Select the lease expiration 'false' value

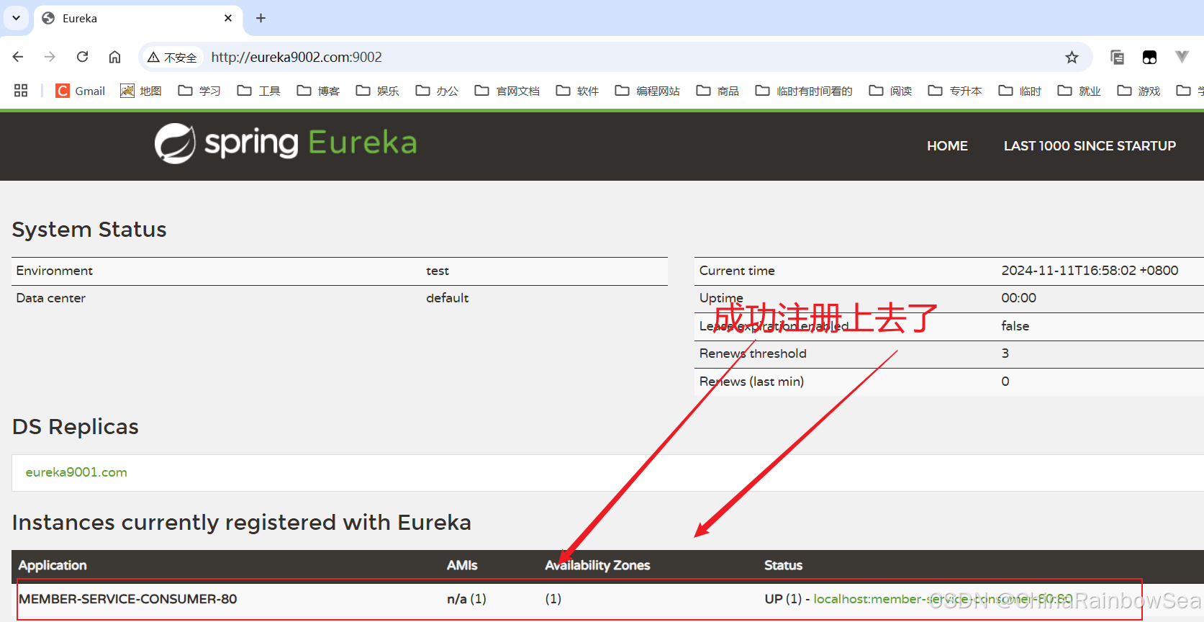coord(1015,326)
